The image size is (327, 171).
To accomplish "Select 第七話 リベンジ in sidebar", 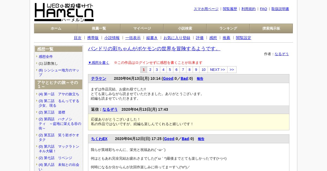I will 55,158.
